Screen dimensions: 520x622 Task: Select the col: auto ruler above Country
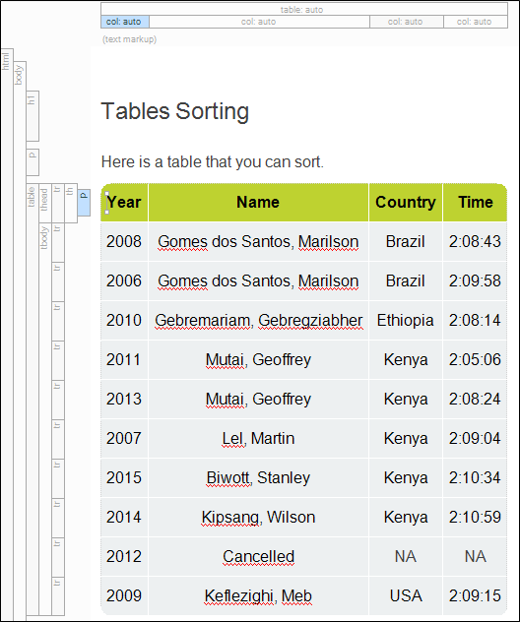click(407, 22)
